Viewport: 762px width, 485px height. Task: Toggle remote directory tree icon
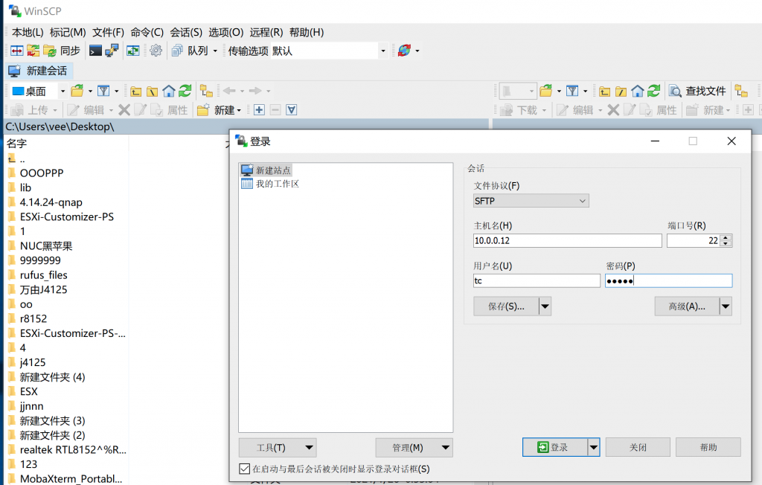pos(741,91)
